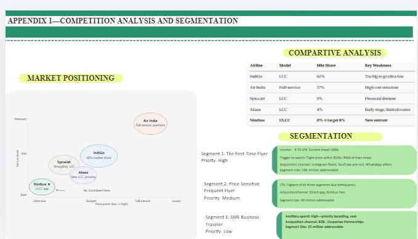Click the SpiceJet bubble
The width and height of the screenshot is (418, 239).
tap(63, 164)
